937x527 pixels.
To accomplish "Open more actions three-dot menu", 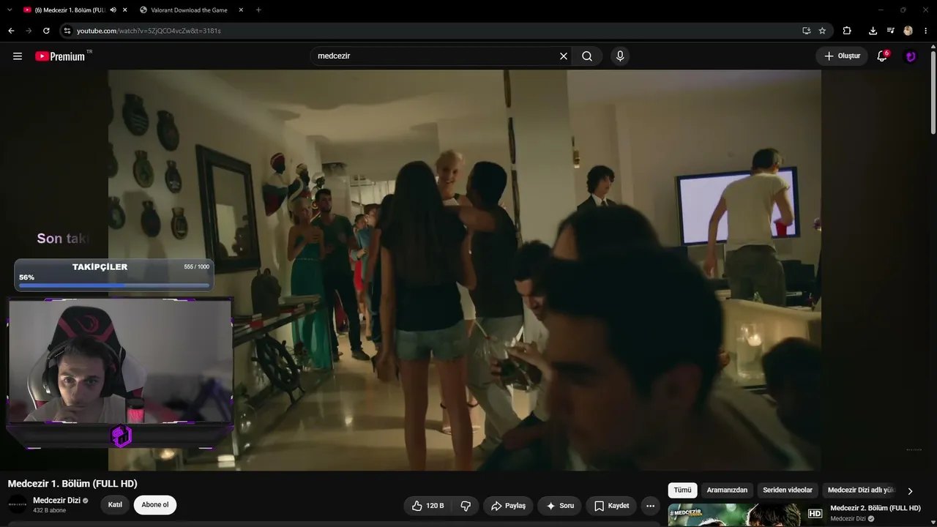I will 650,506.
